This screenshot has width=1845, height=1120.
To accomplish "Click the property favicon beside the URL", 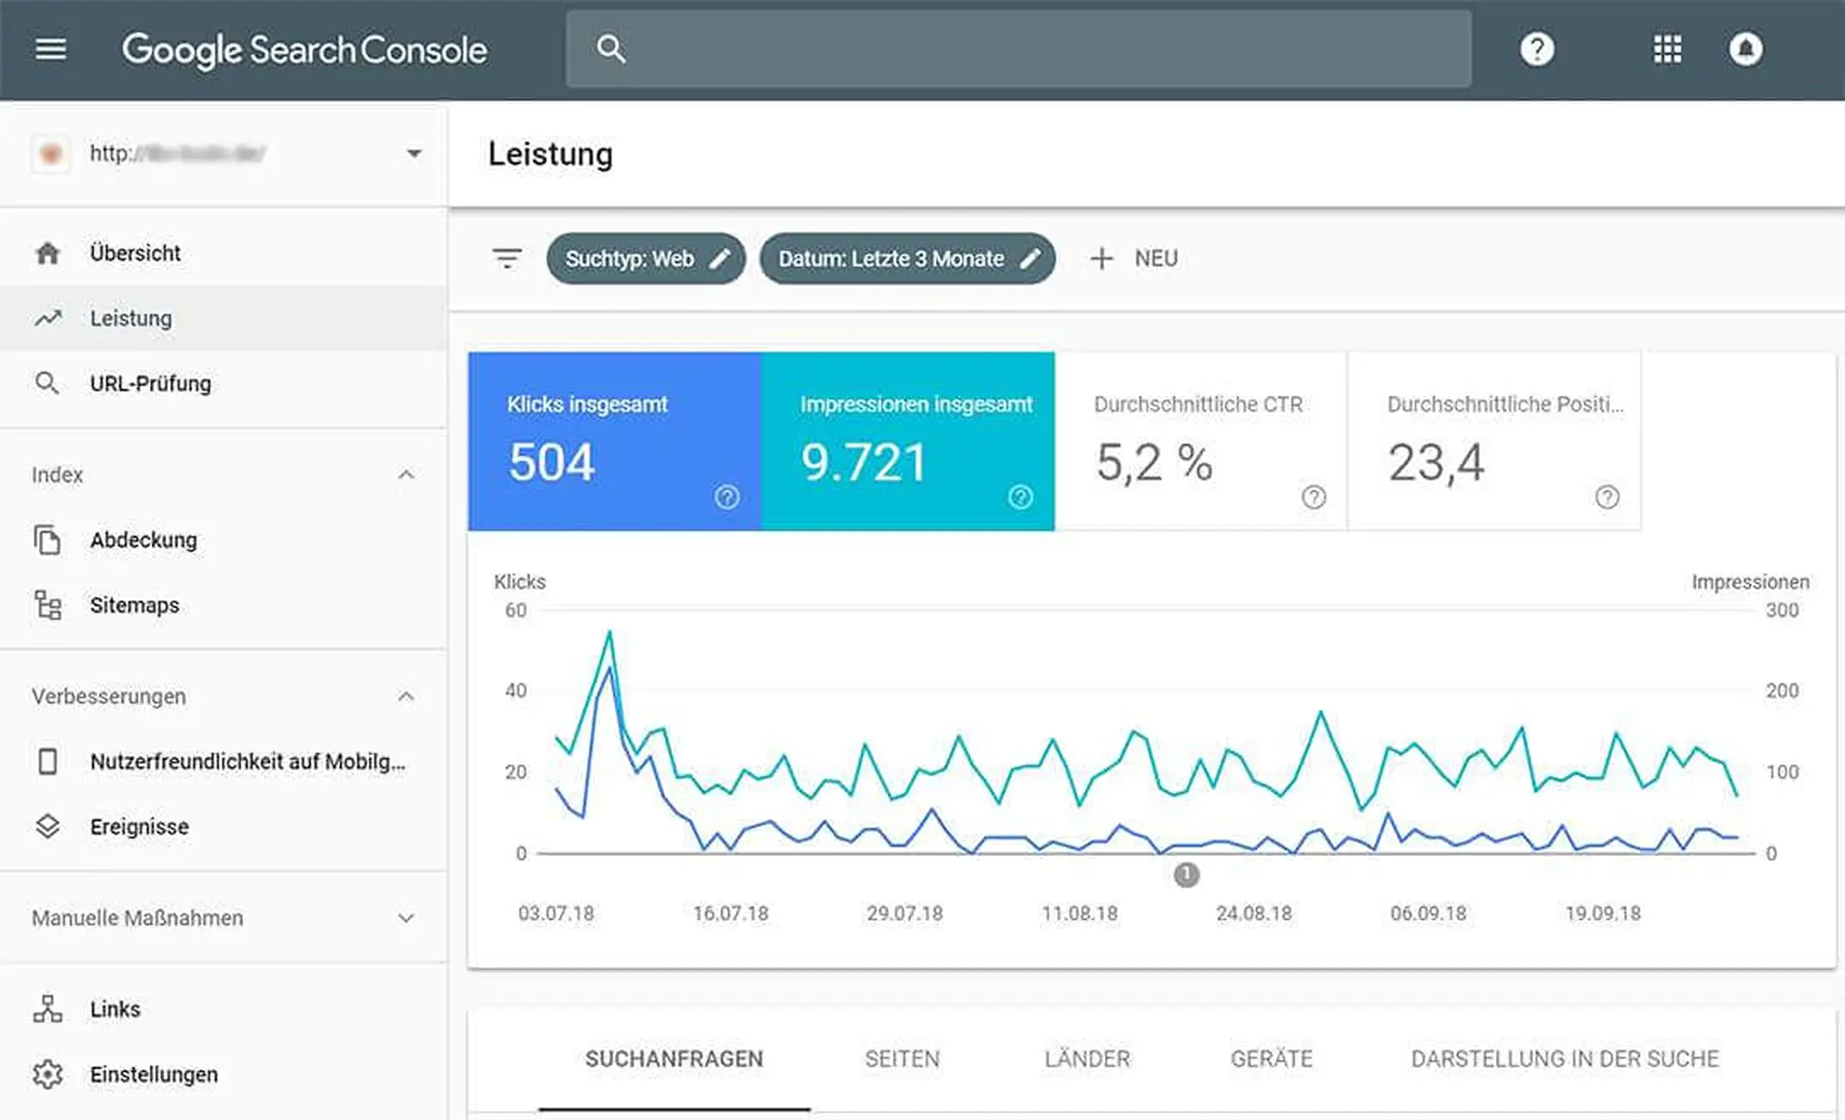I will click(51, 154).
